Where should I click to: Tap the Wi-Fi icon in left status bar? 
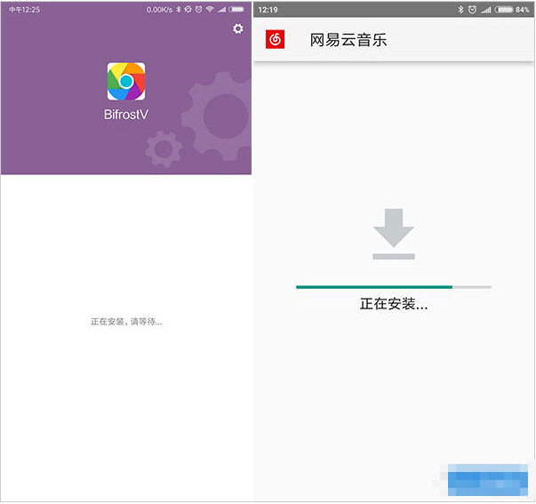click(210, 10)
